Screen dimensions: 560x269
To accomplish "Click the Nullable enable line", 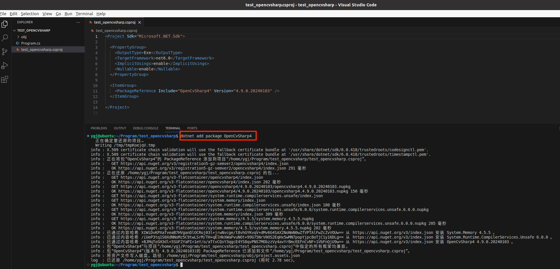I will click(148, 69).
